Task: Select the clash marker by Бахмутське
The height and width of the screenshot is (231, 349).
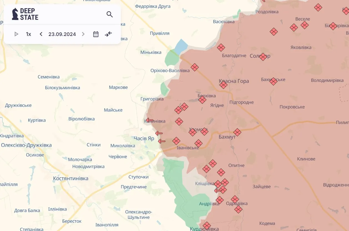Action: [273, 81]
